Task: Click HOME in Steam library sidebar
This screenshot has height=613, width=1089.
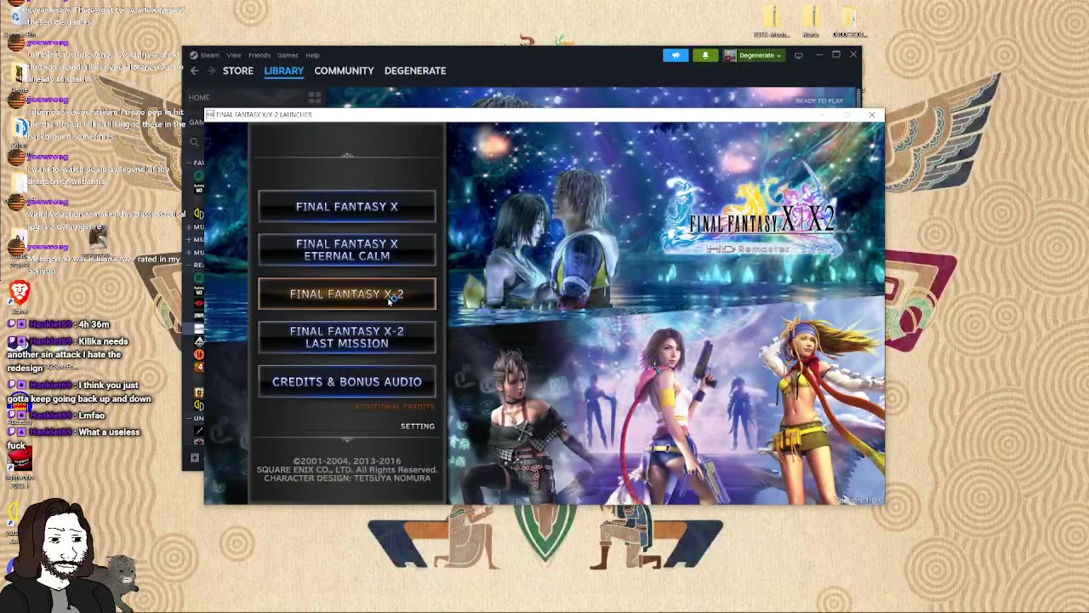Action: [x=199, y=97]
